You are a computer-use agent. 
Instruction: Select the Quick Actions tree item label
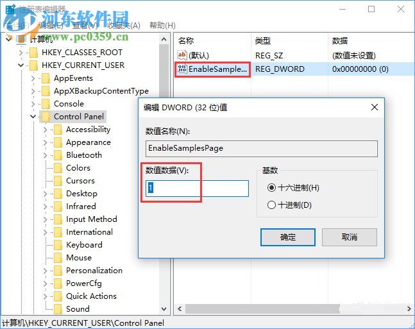click(x=91, y=296)
